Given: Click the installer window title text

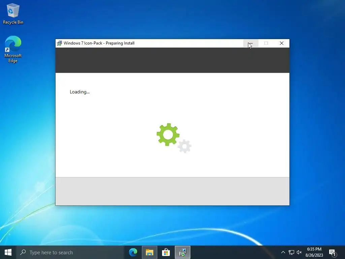Looking at the screenshot, I should 99,43.
